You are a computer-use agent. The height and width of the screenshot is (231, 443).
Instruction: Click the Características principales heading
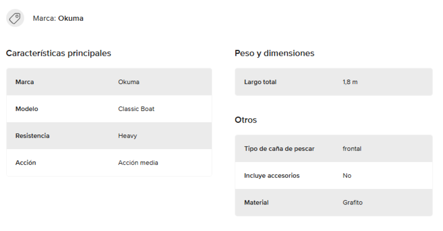click(58, 54)
